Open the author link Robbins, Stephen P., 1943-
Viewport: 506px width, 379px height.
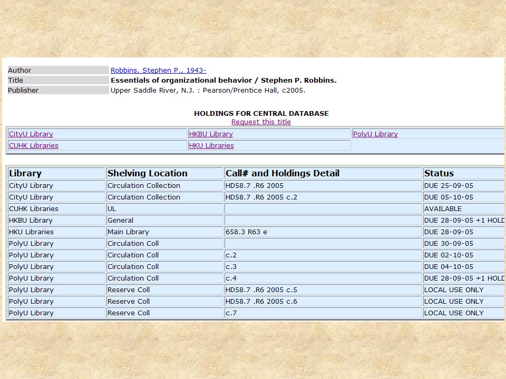coord(158,70)
